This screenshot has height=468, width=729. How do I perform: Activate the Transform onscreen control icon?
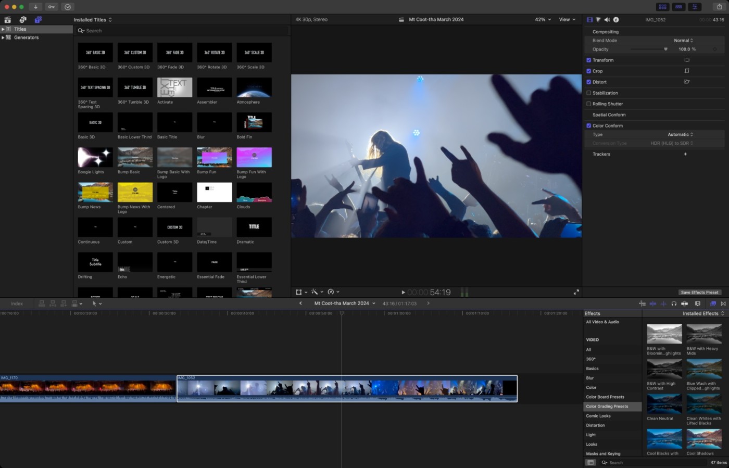click(686, 60)
